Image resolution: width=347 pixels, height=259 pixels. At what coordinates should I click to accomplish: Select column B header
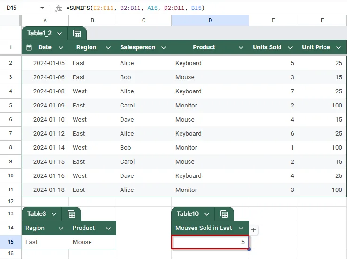[x=92, y=20]
